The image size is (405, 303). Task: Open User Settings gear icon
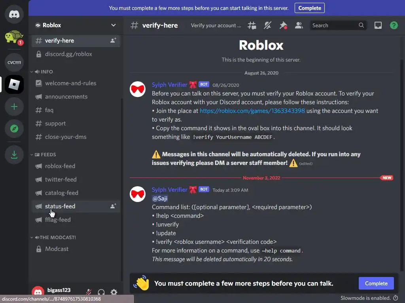[x=114, y=292]
